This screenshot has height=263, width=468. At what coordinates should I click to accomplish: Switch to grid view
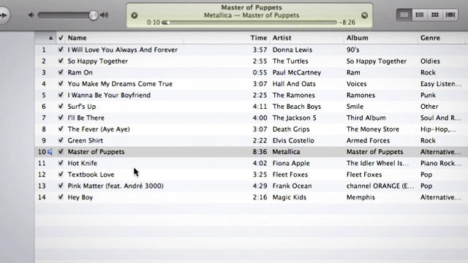coord(435,15)
